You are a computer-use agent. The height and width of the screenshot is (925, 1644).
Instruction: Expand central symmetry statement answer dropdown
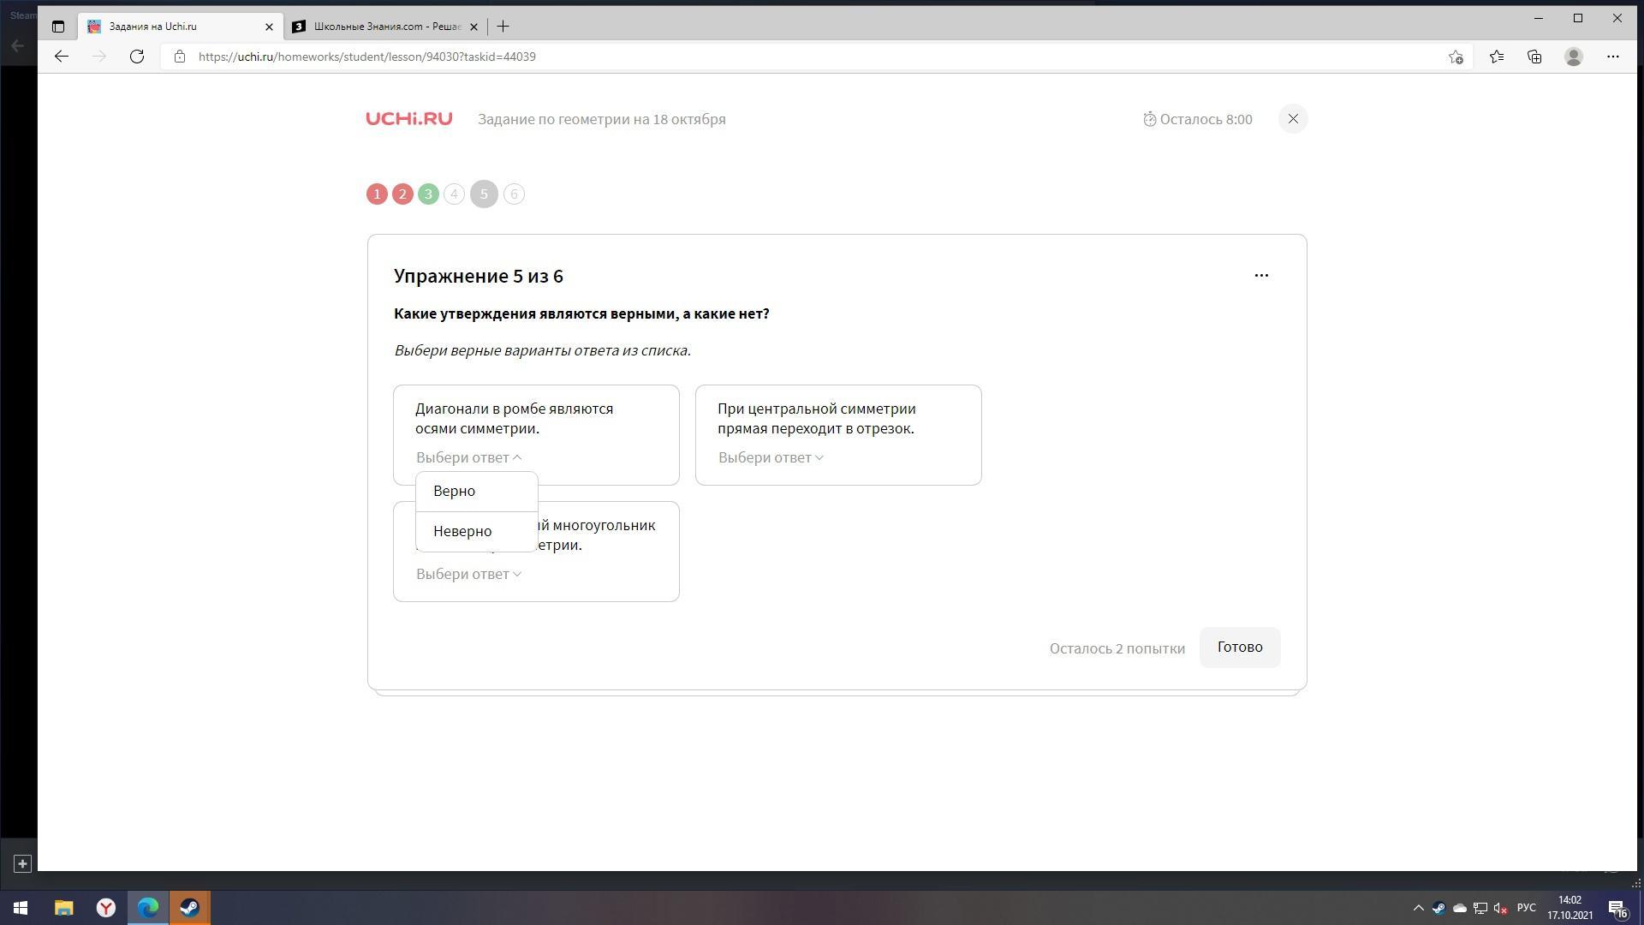(771, 457)
